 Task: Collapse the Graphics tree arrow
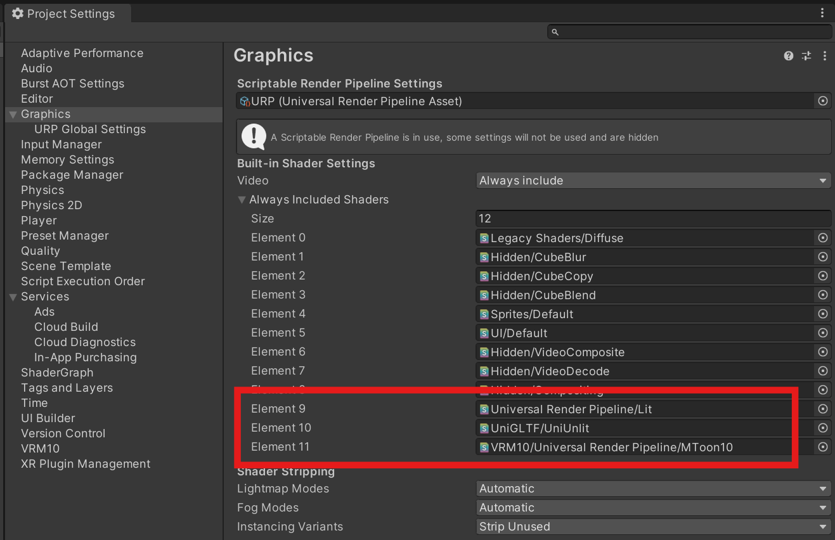click(13, 115)
